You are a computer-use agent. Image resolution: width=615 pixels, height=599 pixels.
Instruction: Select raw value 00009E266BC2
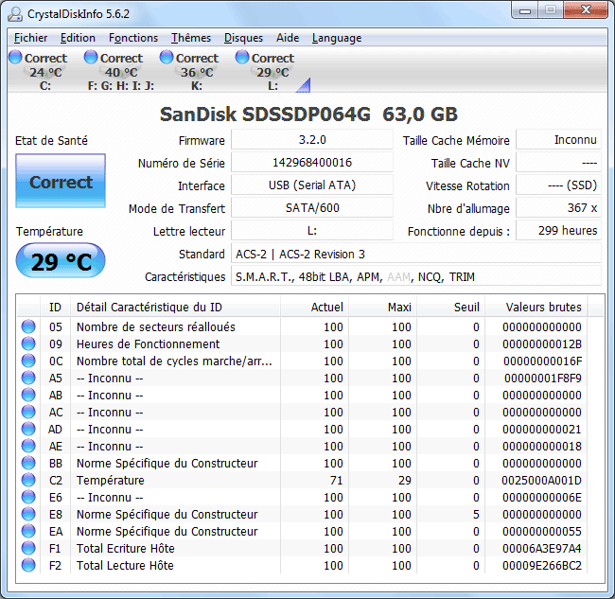(541, 565)
